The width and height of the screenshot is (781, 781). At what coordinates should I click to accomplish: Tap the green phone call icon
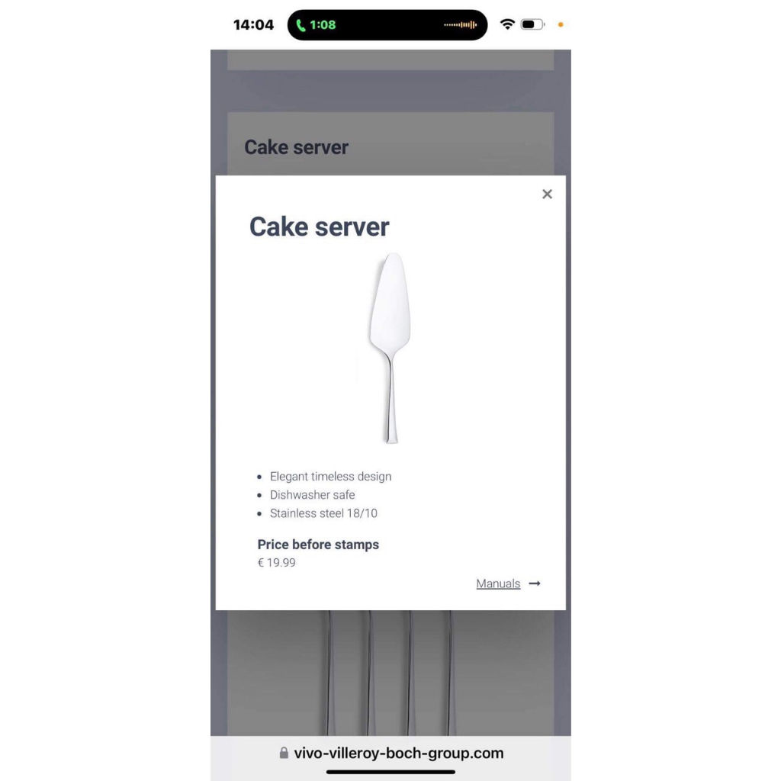click(x=301, y=25)
